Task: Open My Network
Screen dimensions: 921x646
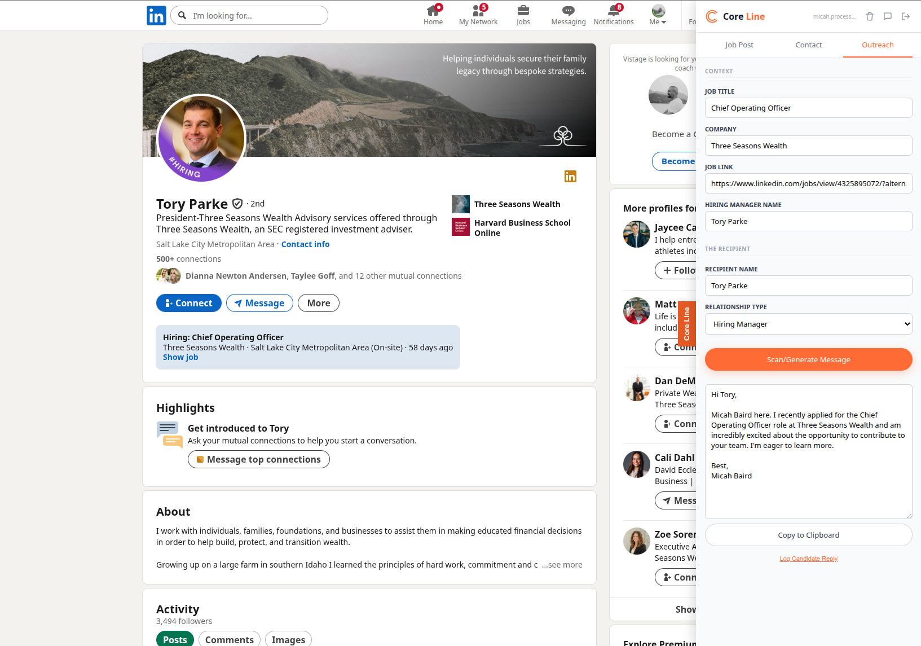Action: click(x=478, y=15)
